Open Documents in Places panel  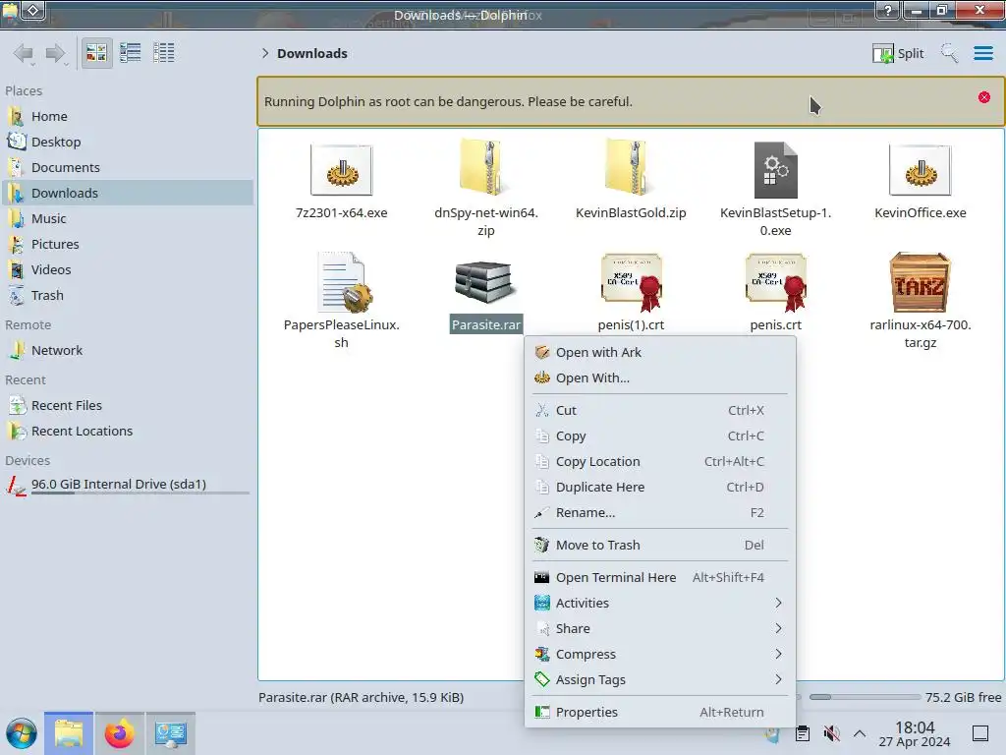tap(127, 167)
